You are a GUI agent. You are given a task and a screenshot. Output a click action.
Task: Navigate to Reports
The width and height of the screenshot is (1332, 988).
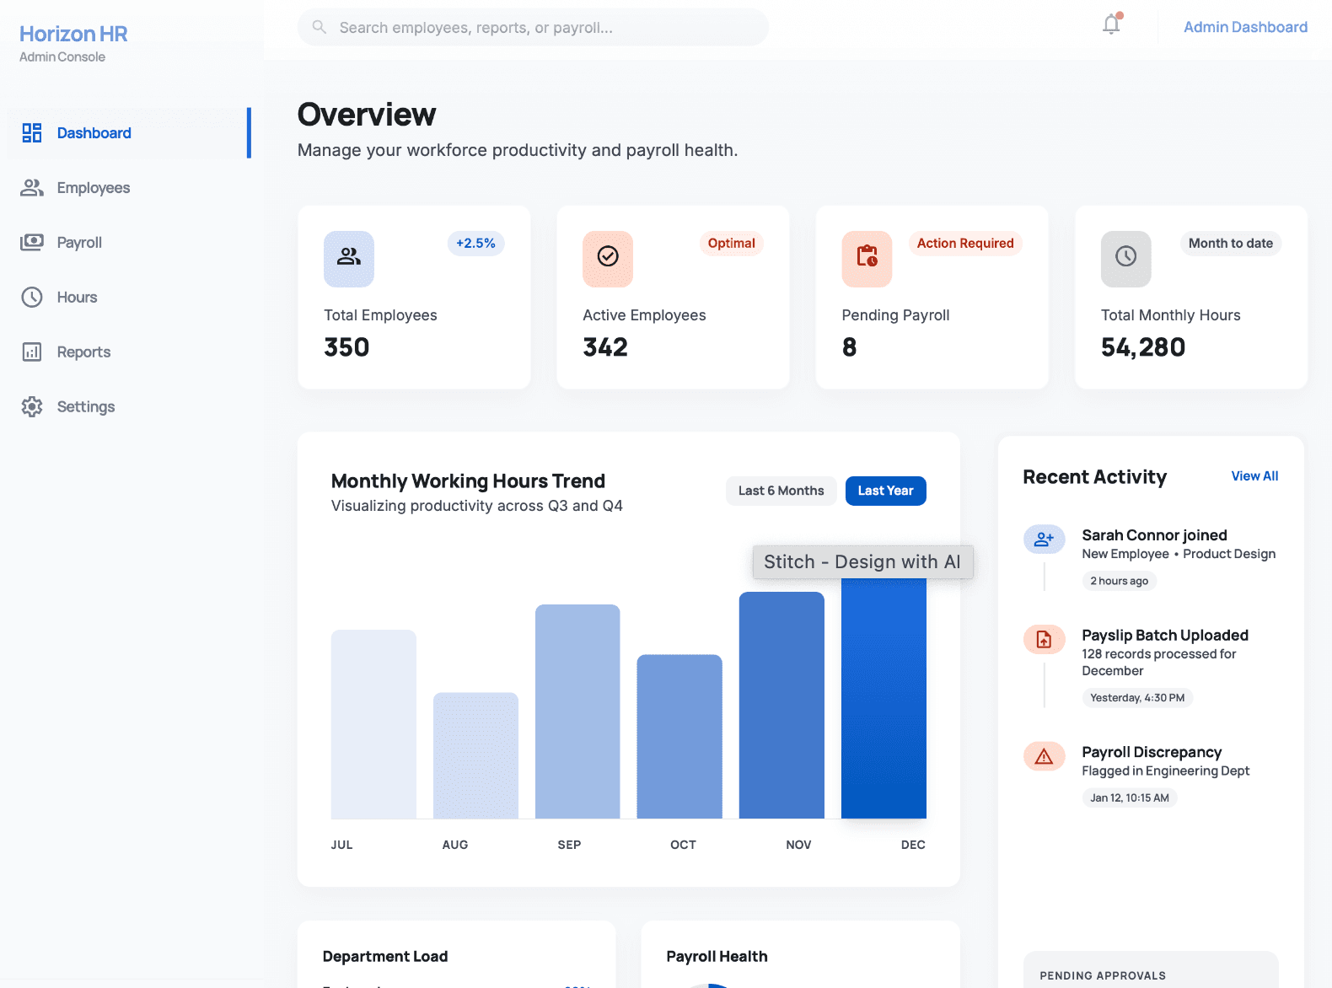click(129, 352)
